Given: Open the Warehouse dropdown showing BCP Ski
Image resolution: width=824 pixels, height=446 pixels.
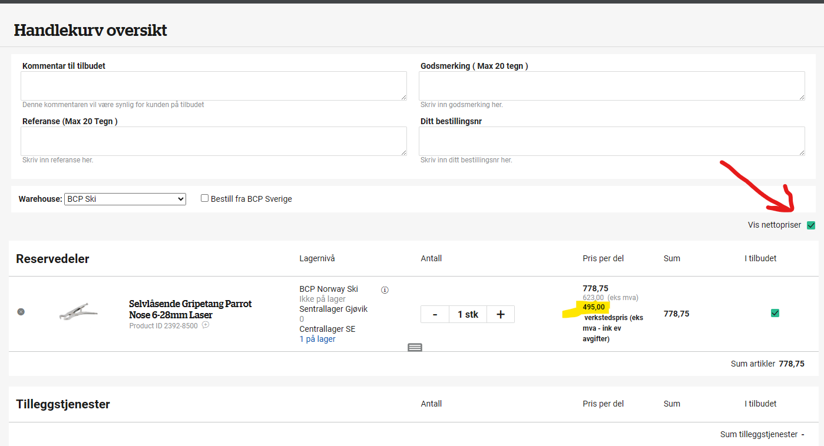Looking at the screenshot, I should pyautogui.click(x=125, y=199).
